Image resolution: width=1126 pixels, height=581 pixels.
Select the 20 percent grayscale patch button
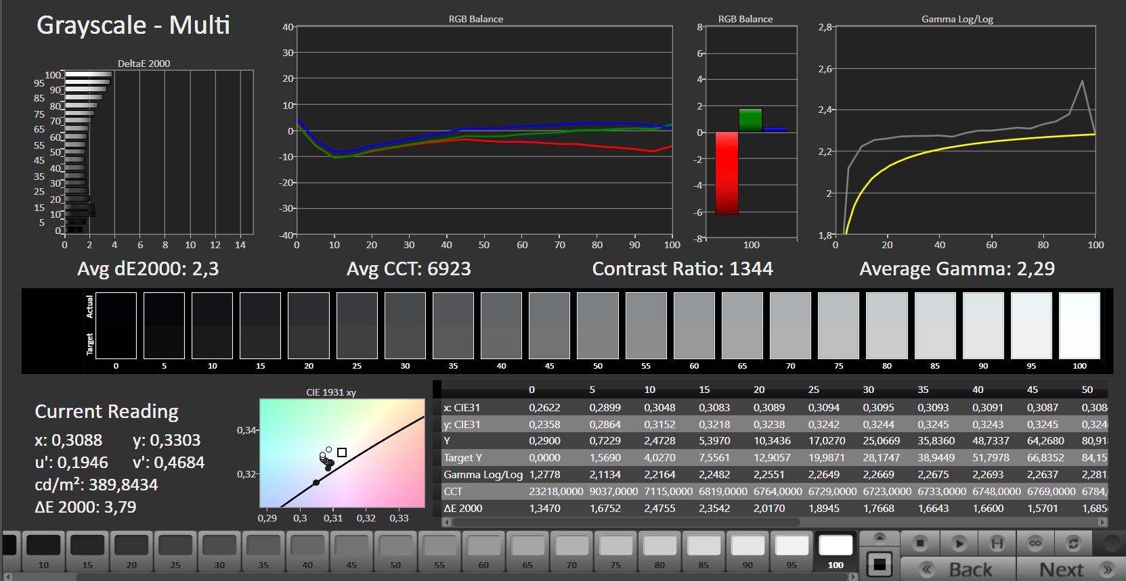click(x=131, y=552)
